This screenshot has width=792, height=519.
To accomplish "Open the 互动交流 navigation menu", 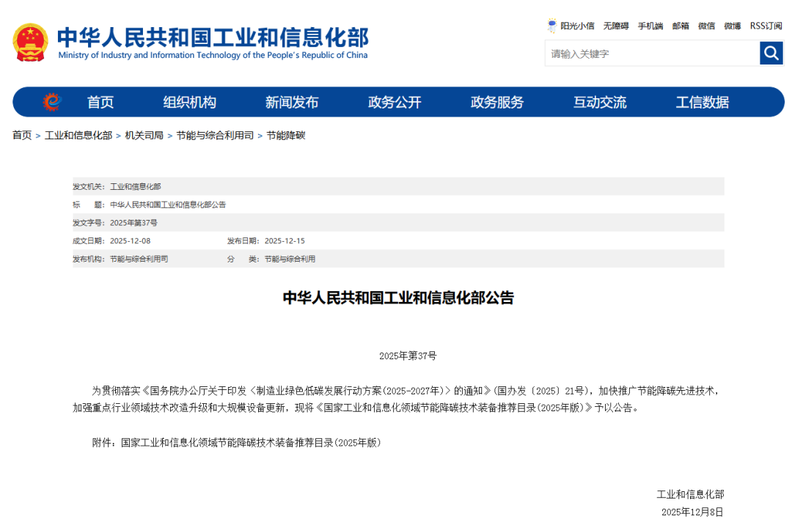I will (x=599, y=103).
